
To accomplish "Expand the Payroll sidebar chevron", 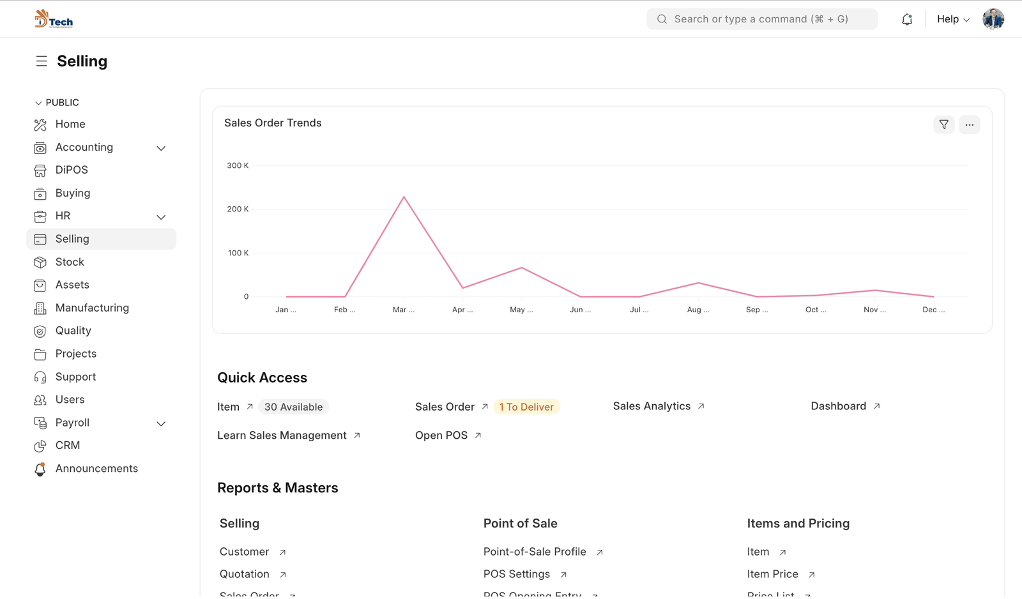I will point(161,423).
